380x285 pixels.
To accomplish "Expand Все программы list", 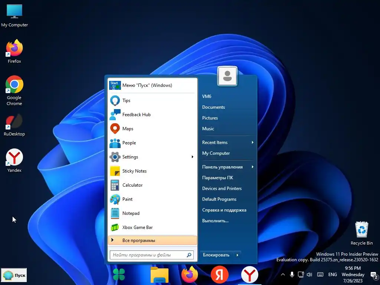I will (152, 240).
